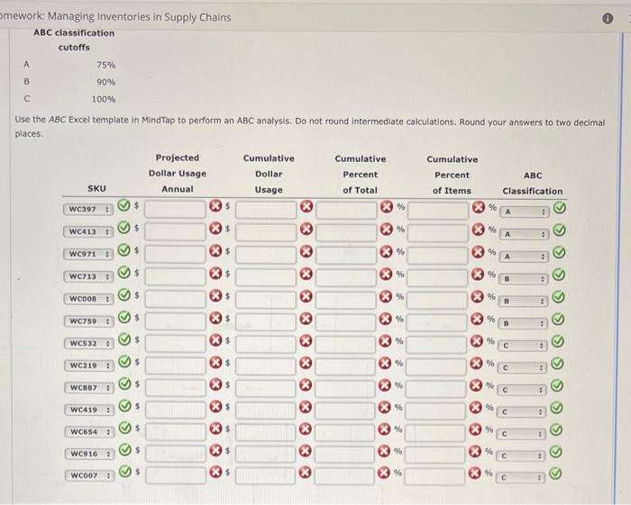The width and height of the screenshot is (631, 505).
Task: Open the WC713 SKU dropdown
Action: pos(88,276)
